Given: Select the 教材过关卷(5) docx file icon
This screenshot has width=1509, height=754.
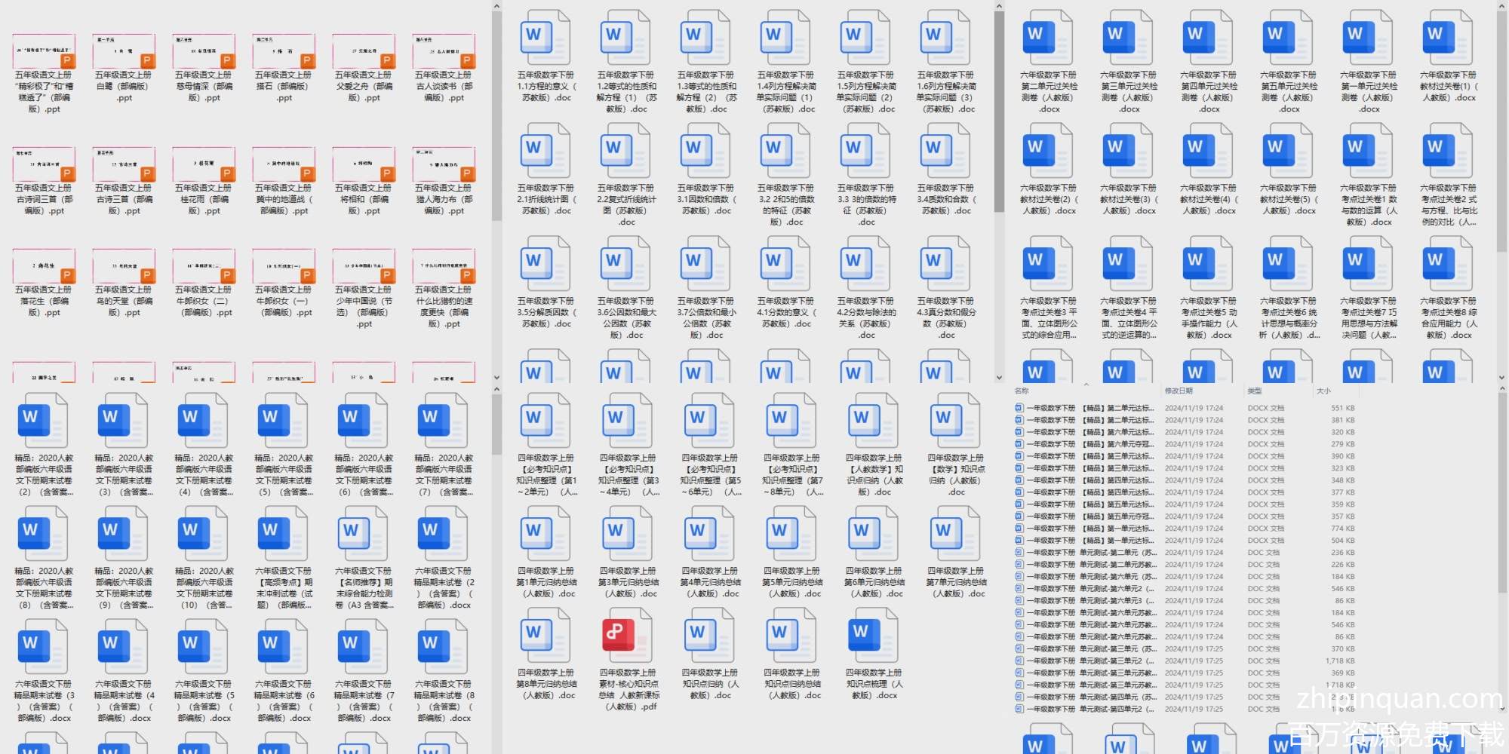Looking at the screenshot, I should pos(1288,151).
